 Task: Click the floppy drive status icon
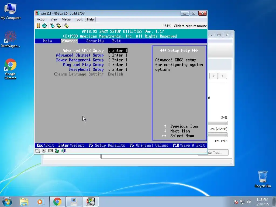[37, 151]
